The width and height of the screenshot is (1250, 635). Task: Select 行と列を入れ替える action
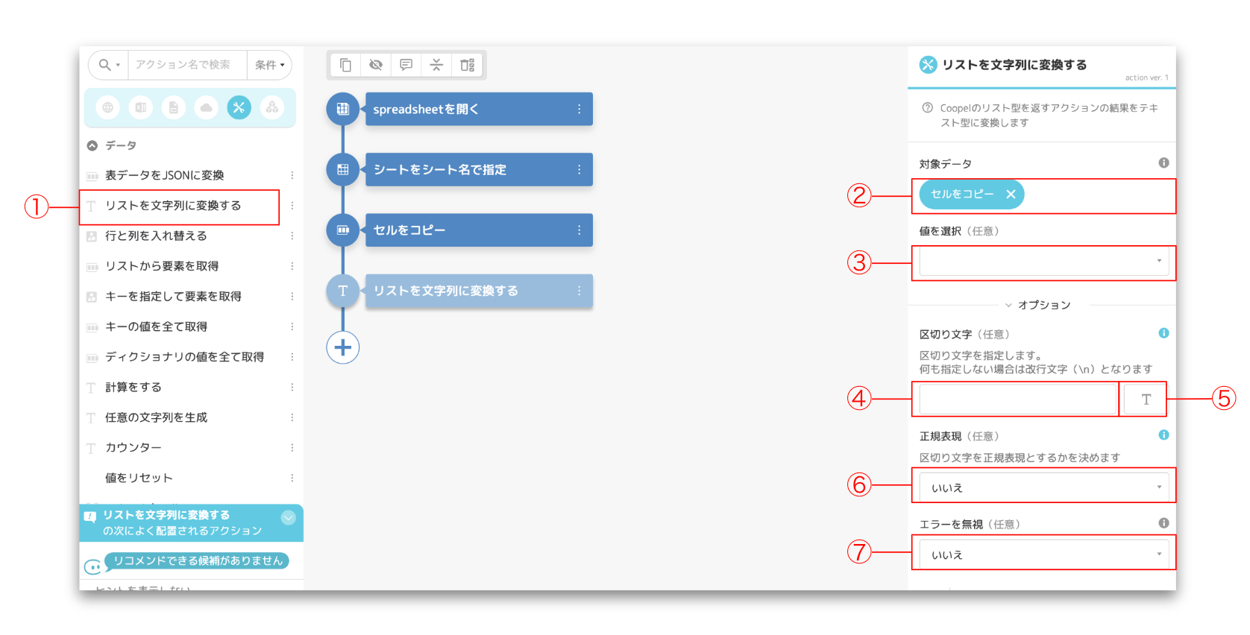point(156,236)
